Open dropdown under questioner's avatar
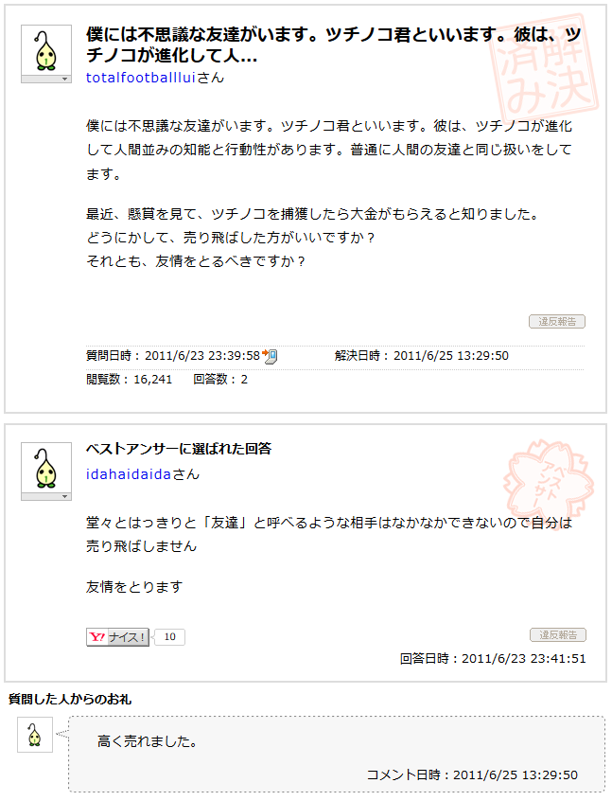 point(46,79)
